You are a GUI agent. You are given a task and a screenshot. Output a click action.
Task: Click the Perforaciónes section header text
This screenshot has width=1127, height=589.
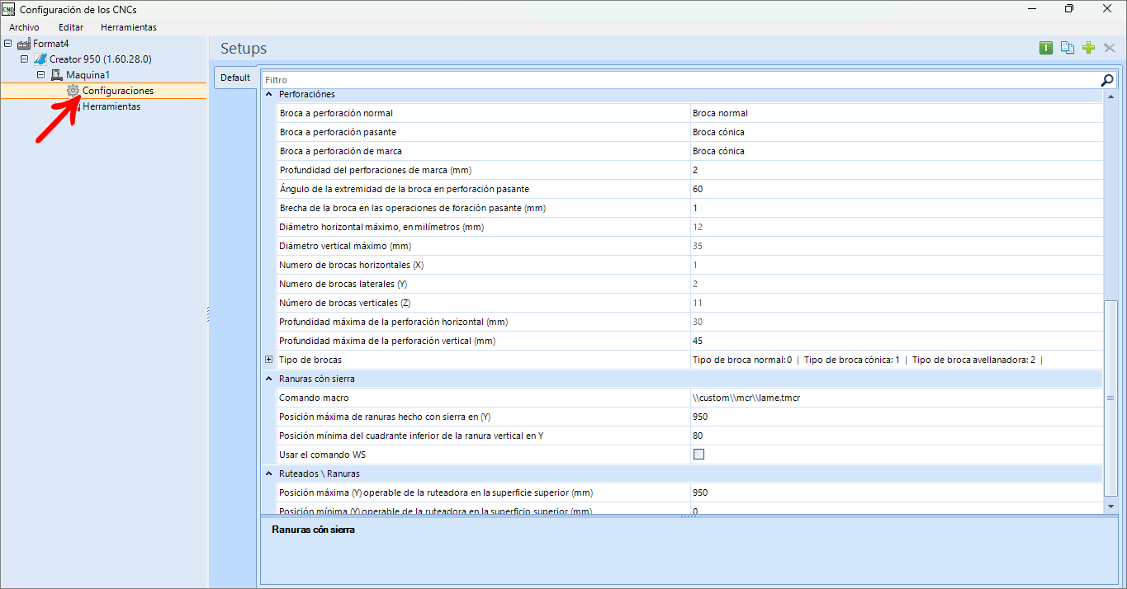(307, 95)
